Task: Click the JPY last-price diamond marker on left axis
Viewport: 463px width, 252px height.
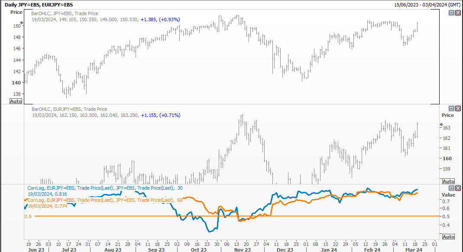Action: point(22,23)
